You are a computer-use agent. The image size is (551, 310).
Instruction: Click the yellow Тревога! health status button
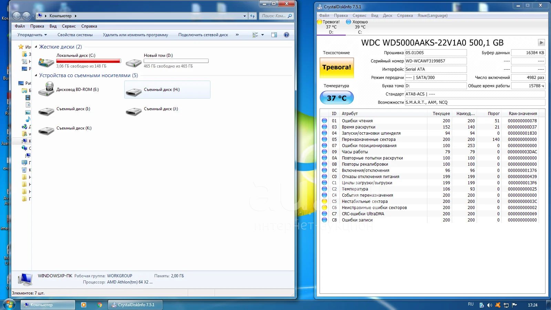pos(337,68)
